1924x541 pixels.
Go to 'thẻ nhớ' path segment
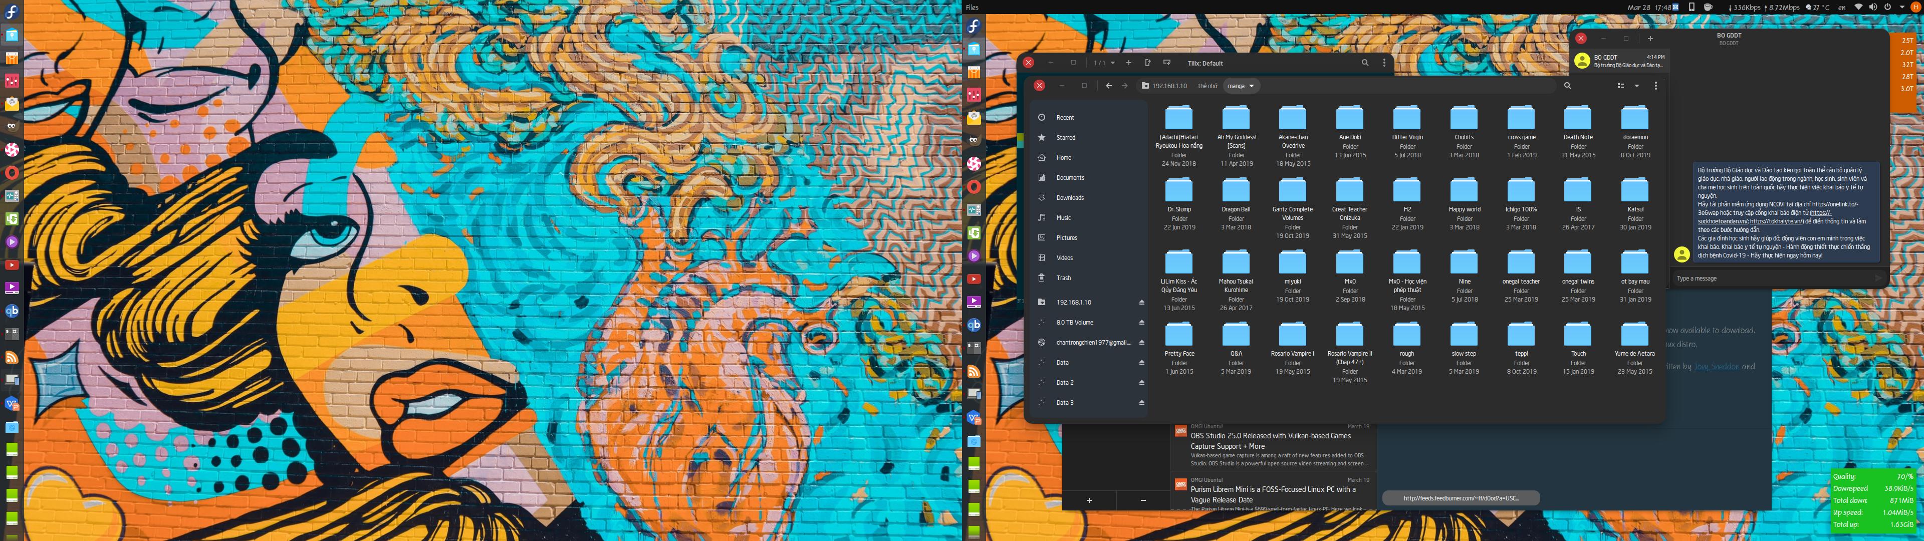coord(1208,86)
